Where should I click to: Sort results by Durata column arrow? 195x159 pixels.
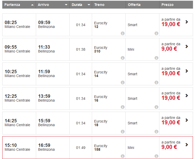pos(89,5)
